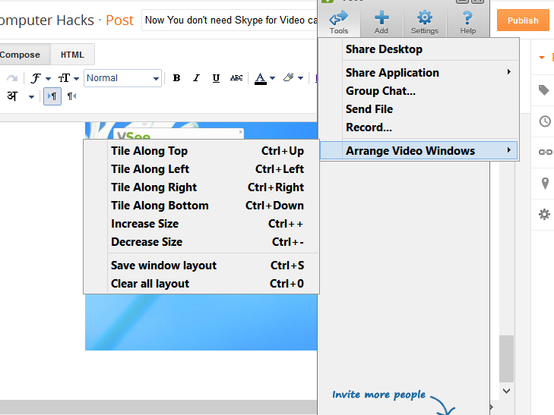Open the Location pin icon in sidebar

[545, 184]
